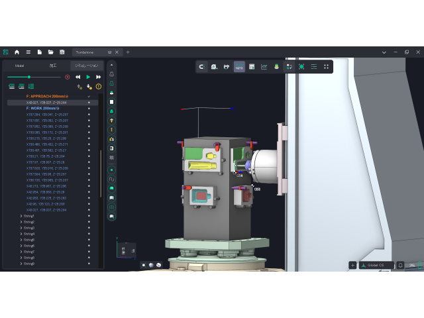This screenshot has height=318, width=424.
Task: Toggle the dot marker on String5 row
Action: [x=89, y=240]
